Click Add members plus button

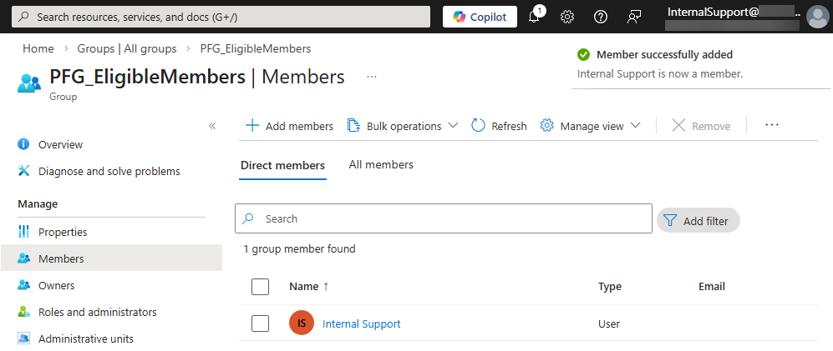pos(289,126)
